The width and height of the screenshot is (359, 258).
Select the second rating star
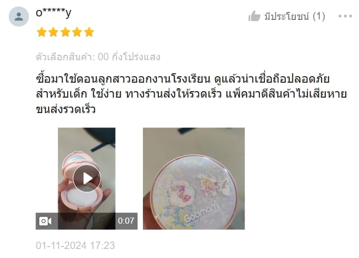click(53, 32)
